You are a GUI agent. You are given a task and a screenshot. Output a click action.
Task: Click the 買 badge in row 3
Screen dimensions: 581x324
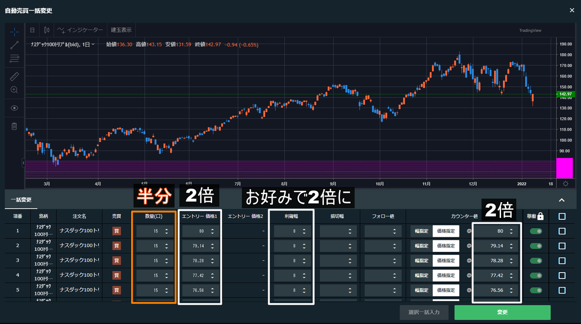117,261
